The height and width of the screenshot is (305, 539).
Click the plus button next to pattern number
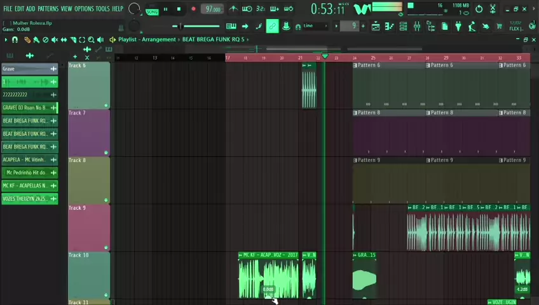click(x=363, y=26)
